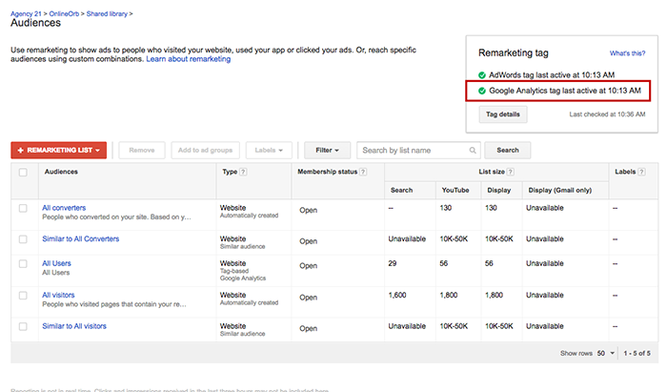Open the Show rows 50 dropdown
This screenshot has width=667, height=392.
(606, 353)
